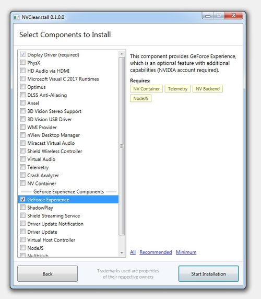Click the Start Installation button
The image size is (261, 299).
[x=208, y=273]
